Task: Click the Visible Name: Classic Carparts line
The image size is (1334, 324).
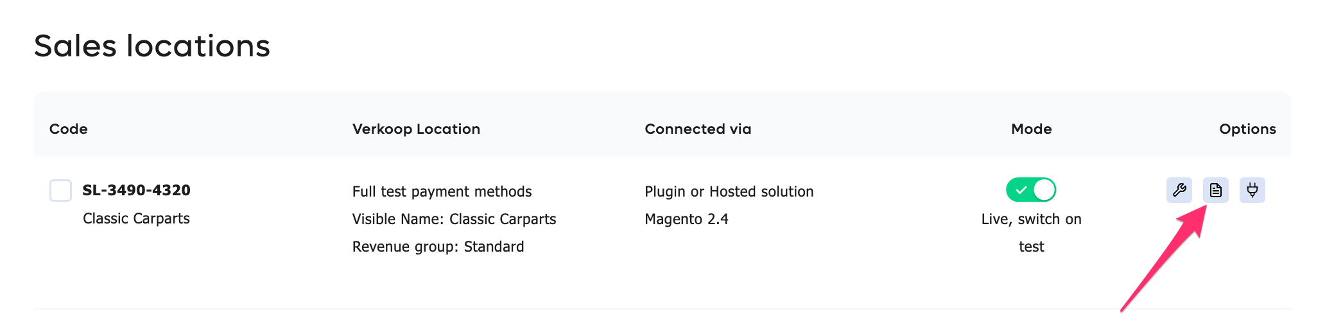Action: pyautogui.click(x=454, y=219)
